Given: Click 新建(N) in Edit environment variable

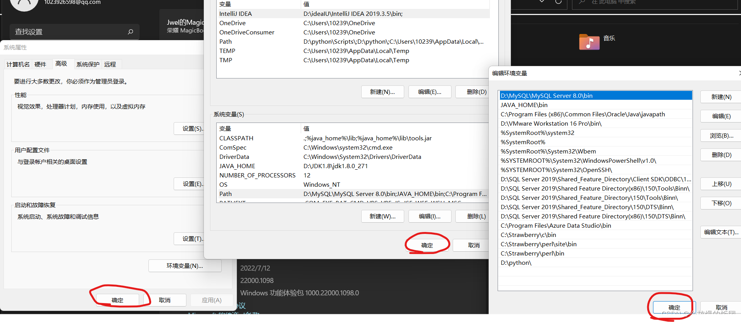Looking at the screenshot, I should click(721, 97).
